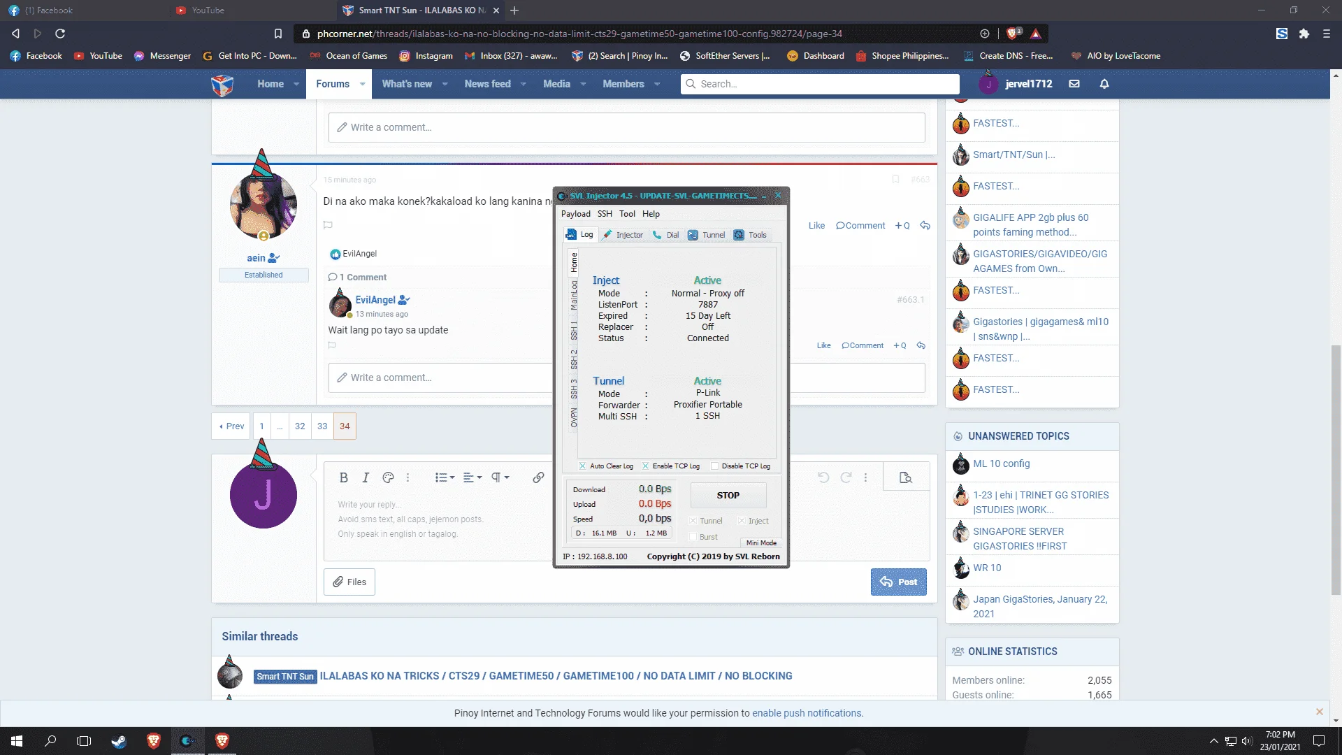
Task: Open the ML 10 config topic
Action: click(x=1001, y=463)
